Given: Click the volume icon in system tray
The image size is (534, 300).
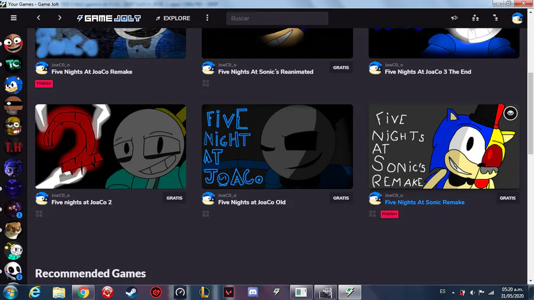Looking at the screenshot, I should click(472, 292).
